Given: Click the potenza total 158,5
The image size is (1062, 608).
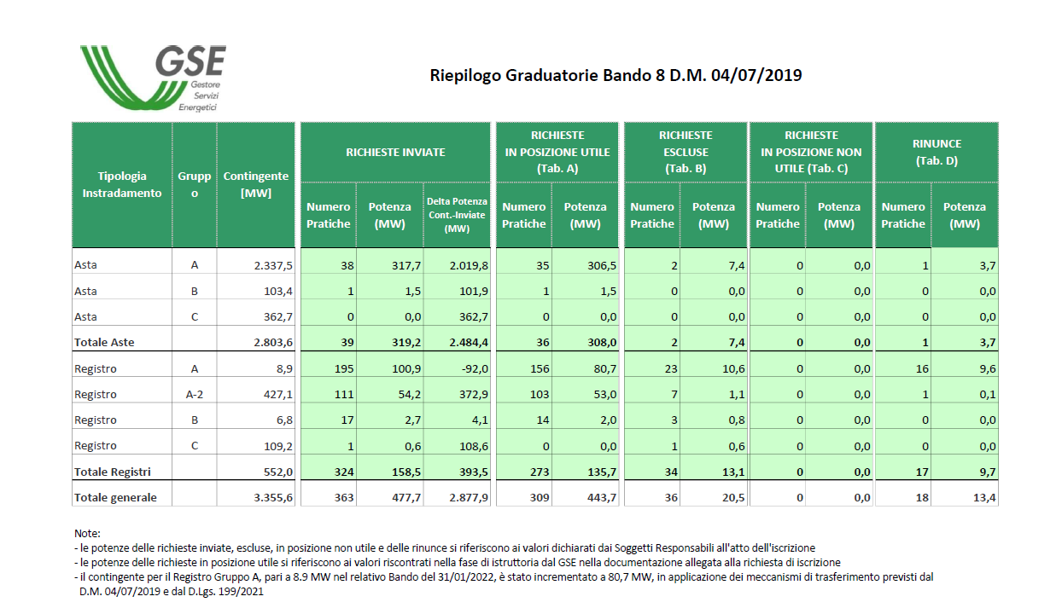Looking at the screenshot, I should click(x=406, y=472).
